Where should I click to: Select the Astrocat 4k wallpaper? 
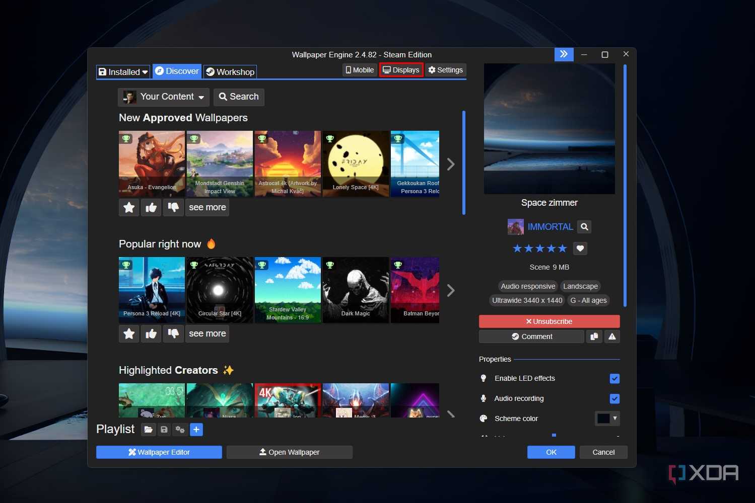288,163
